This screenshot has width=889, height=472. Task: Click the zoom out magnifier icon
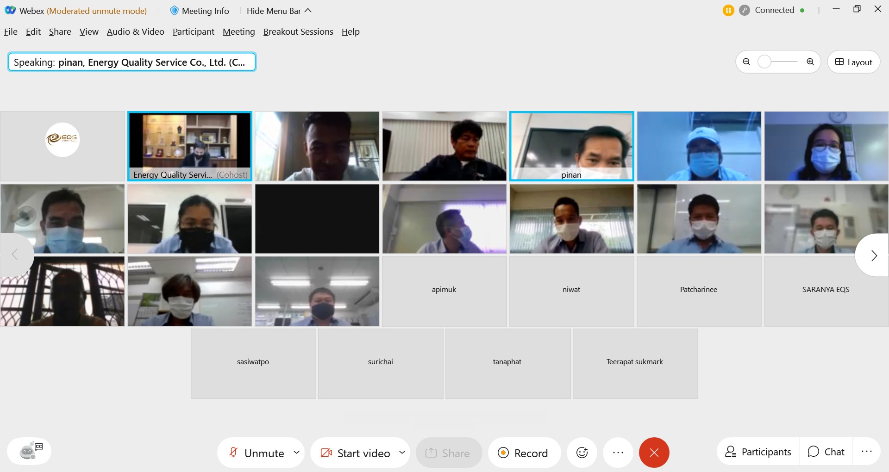746,62
